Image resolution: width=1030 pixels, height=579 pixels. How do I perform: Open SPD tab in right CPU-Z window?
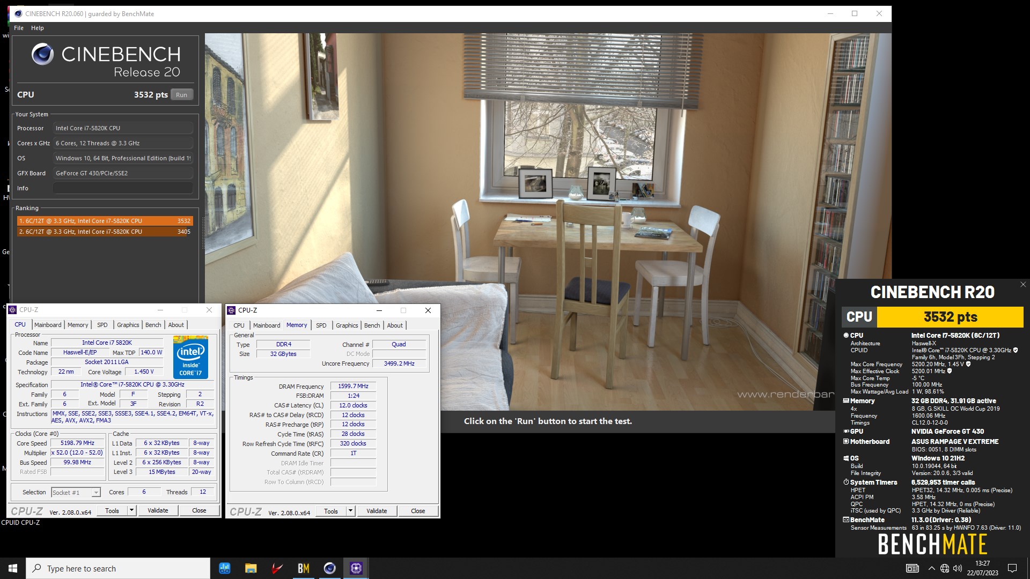[321, 325]
